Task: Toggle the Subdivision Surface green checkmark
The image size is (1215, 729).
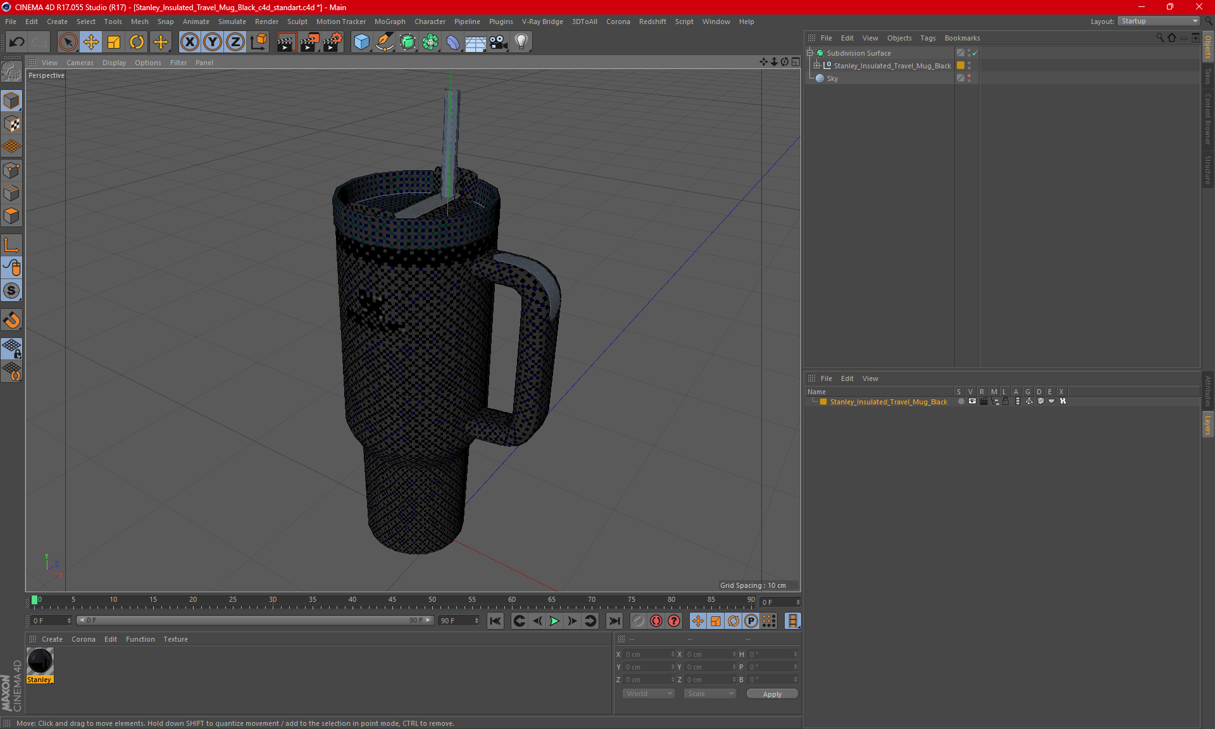Action: 975,53
